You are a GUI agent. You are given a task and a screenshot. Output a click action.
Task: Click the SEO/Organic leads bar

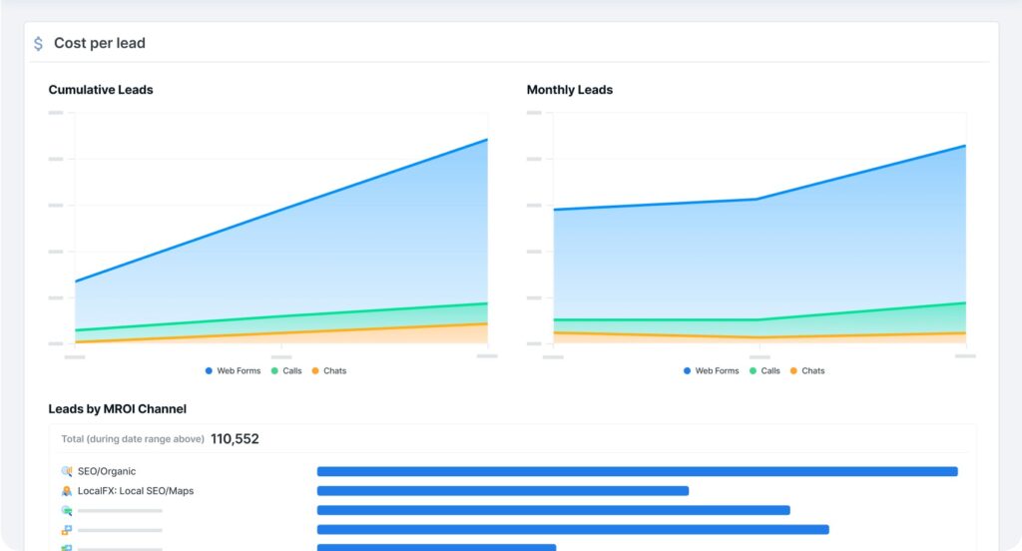tap(638, 471)
